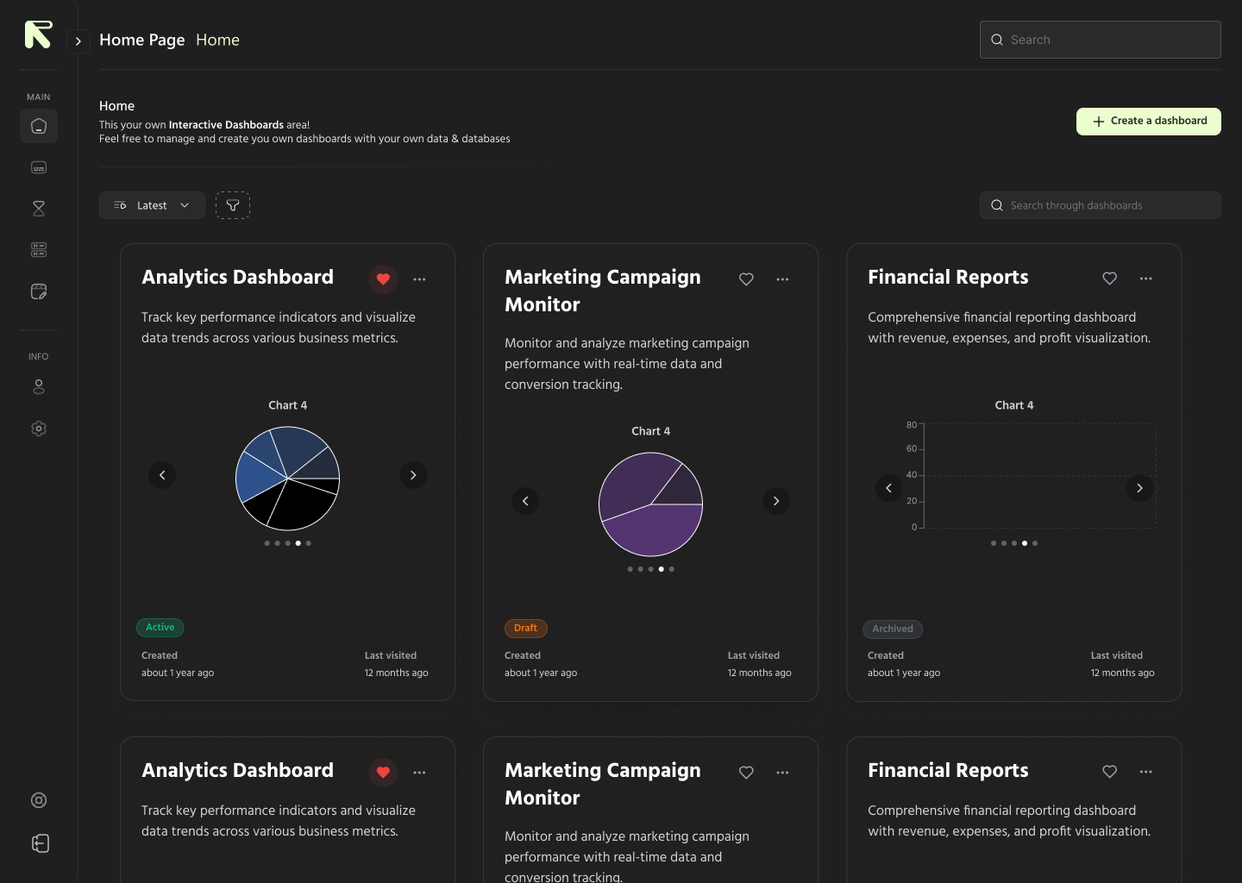
Task: Select the fourth carousel dot on Analytics Dashboard
Action: point(298,543)
